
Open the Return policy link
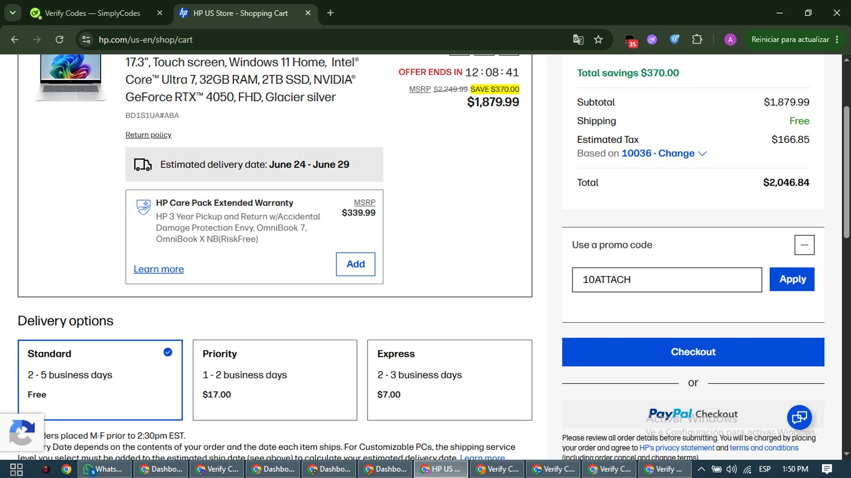click(148, 135)
